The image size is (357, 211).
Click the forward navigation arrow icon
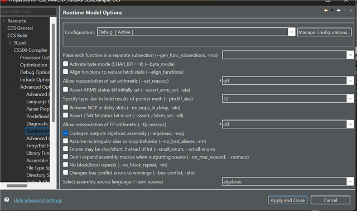point(339,11)
